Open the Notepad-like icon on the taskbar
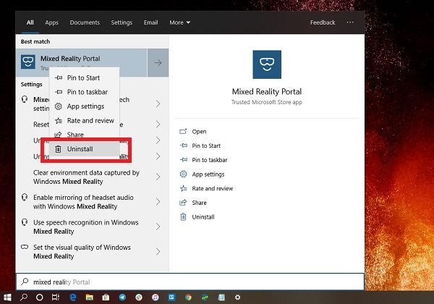 (x=221, y=297)
